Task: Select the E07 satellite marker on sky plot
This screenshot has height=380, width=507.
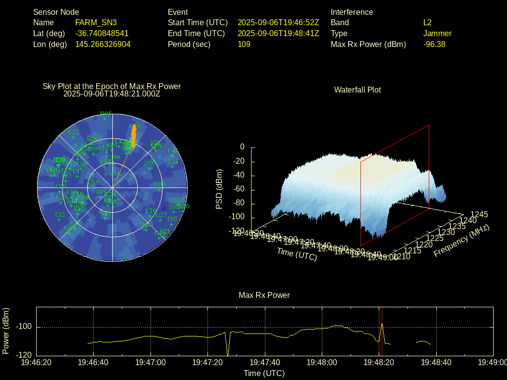Action: [x=172, y=224]
